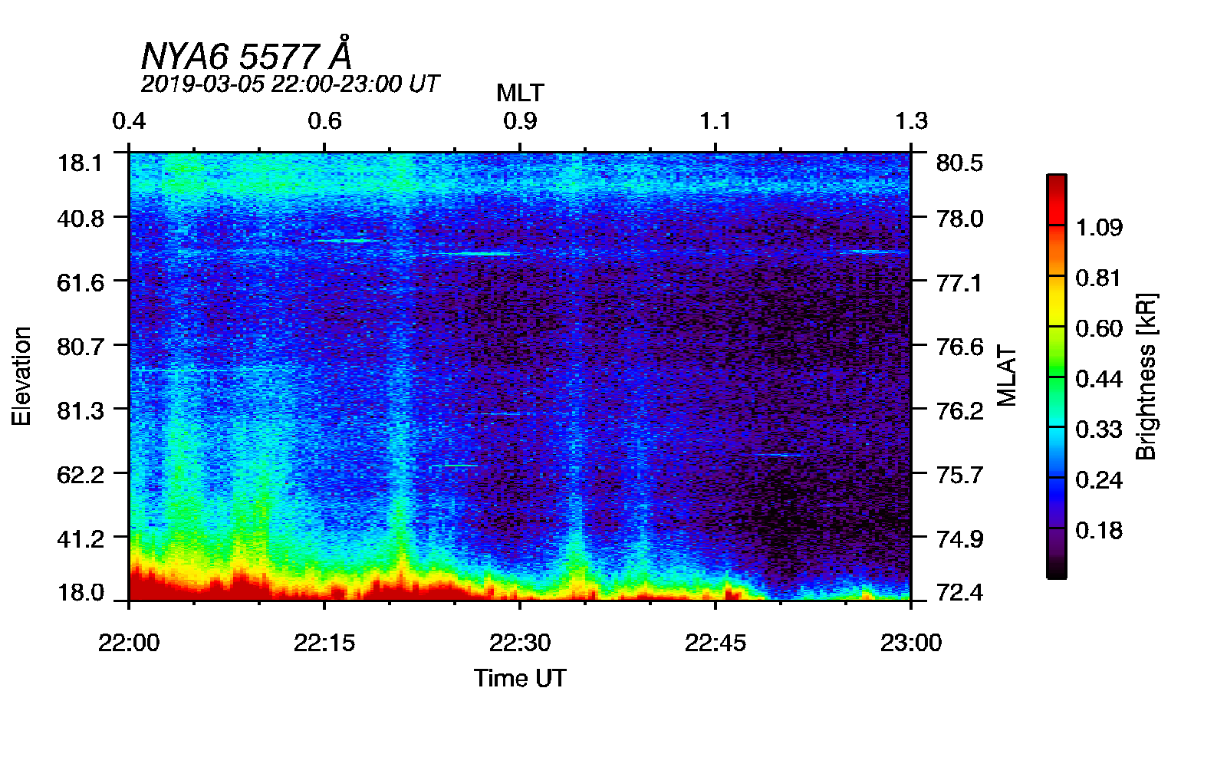Click MLT tick value '0.9'
Image resolution: width=1227 pixels, height=767 pixels.
coord(520,121)
